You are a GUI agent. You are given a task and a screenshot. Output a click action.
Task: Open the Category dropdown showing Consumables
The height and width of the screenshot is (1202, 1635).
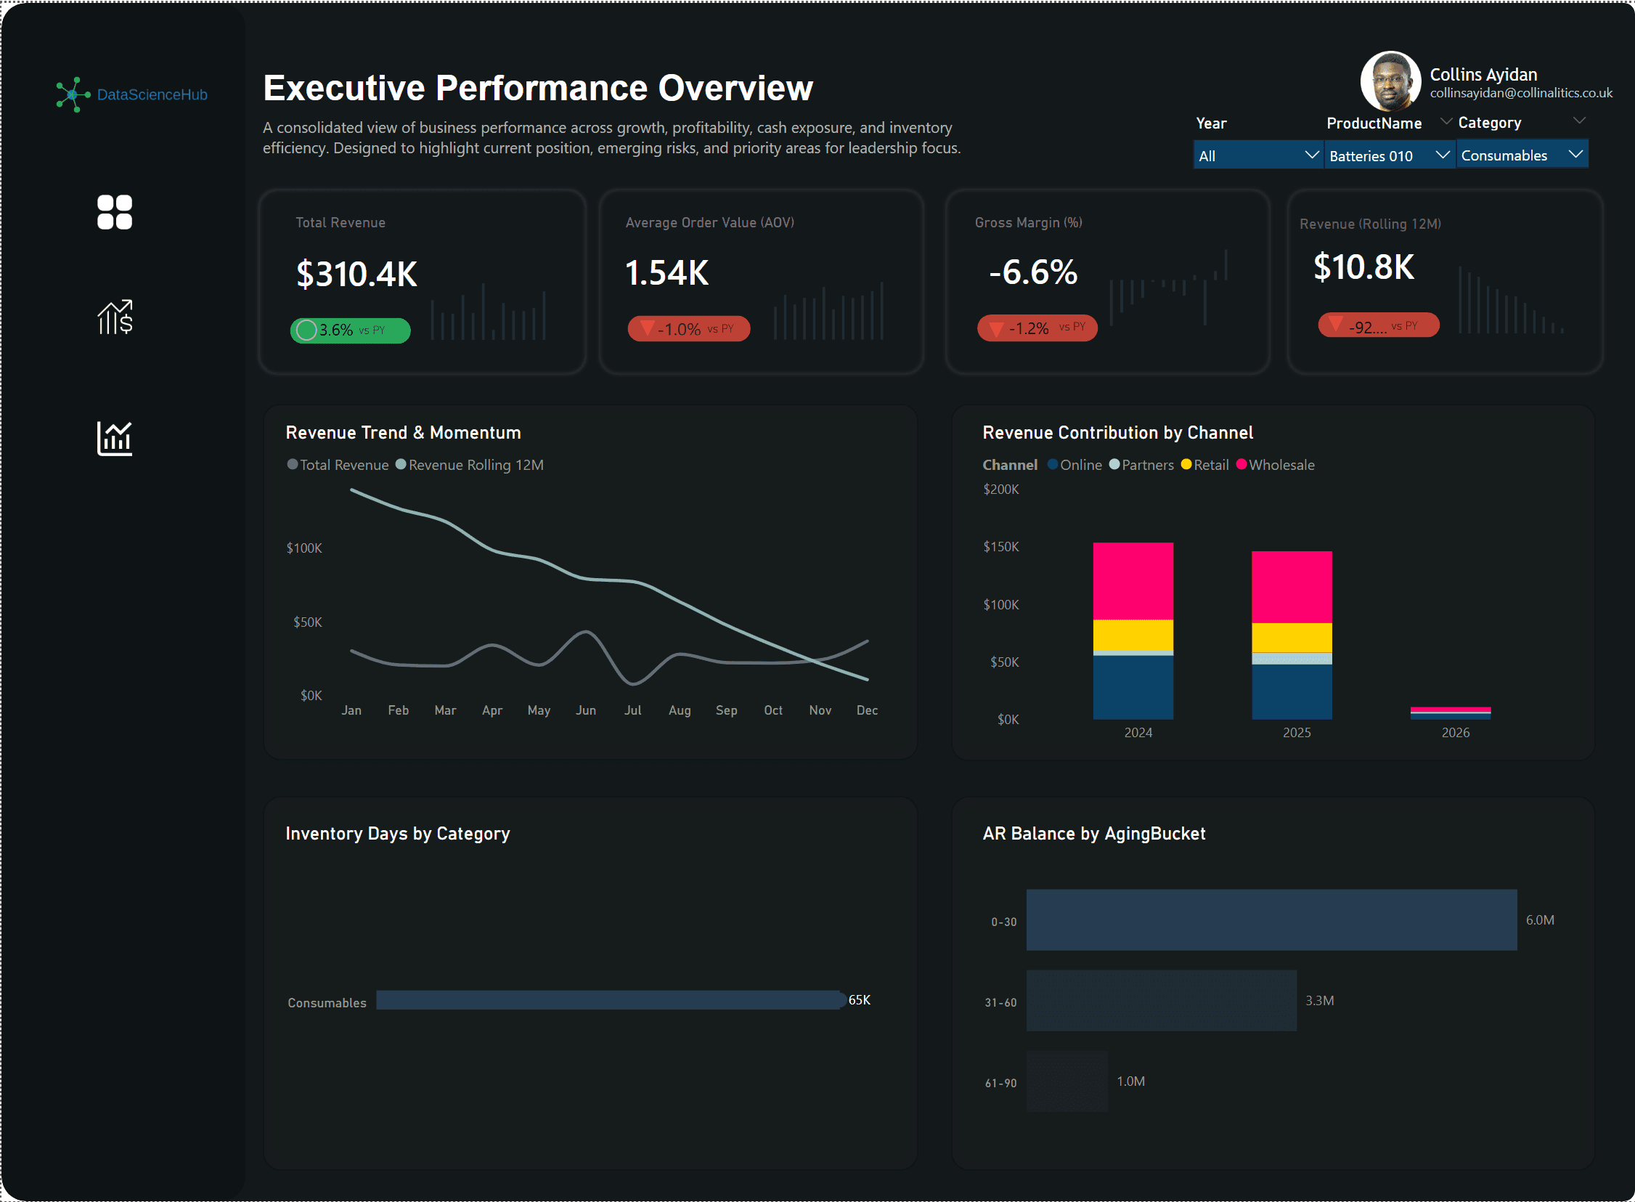pyautogui.click(x=1522, y=154)
